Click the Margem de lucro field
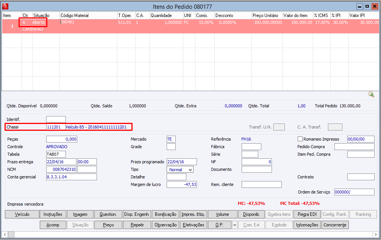This screenshot has height=240, width=381. 182,184
